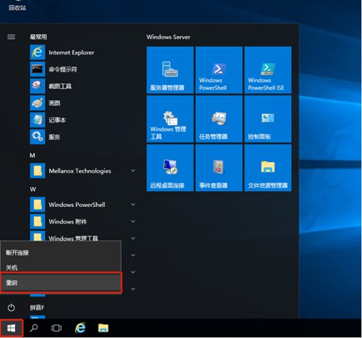Open the Windows 管理工具 tile
This screenshot has width=362, height=338.
(x=170, y=119)
